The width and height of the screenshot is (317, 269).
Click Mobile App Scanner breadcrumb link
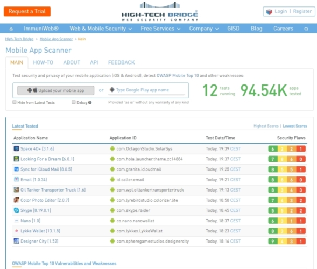point(56,39)
